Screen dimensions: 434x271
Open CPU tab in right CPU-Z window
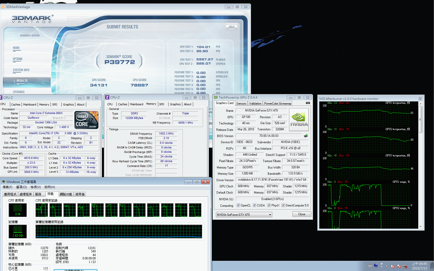click(110, 104)
